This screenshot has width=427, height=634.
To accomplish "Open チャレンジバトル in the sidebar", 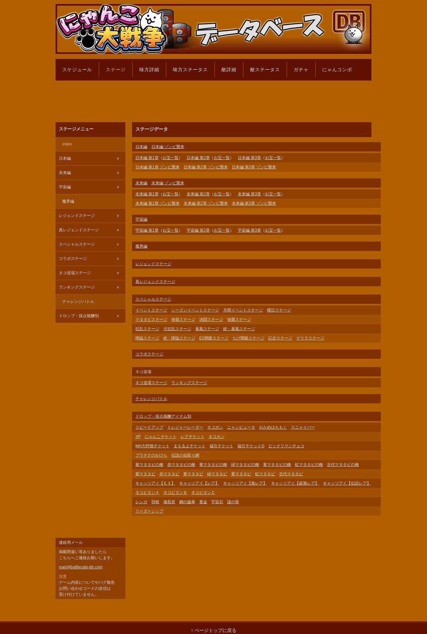I will coord(90,302).
